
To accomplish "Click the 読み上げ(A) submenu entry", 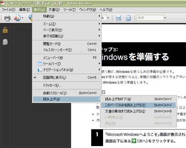I will click(x=67, y=99).
